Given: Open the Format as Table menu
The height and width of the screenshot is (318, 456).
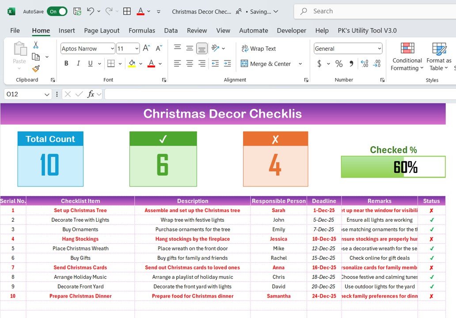Looking at the screenshot, I should point(439,57).
